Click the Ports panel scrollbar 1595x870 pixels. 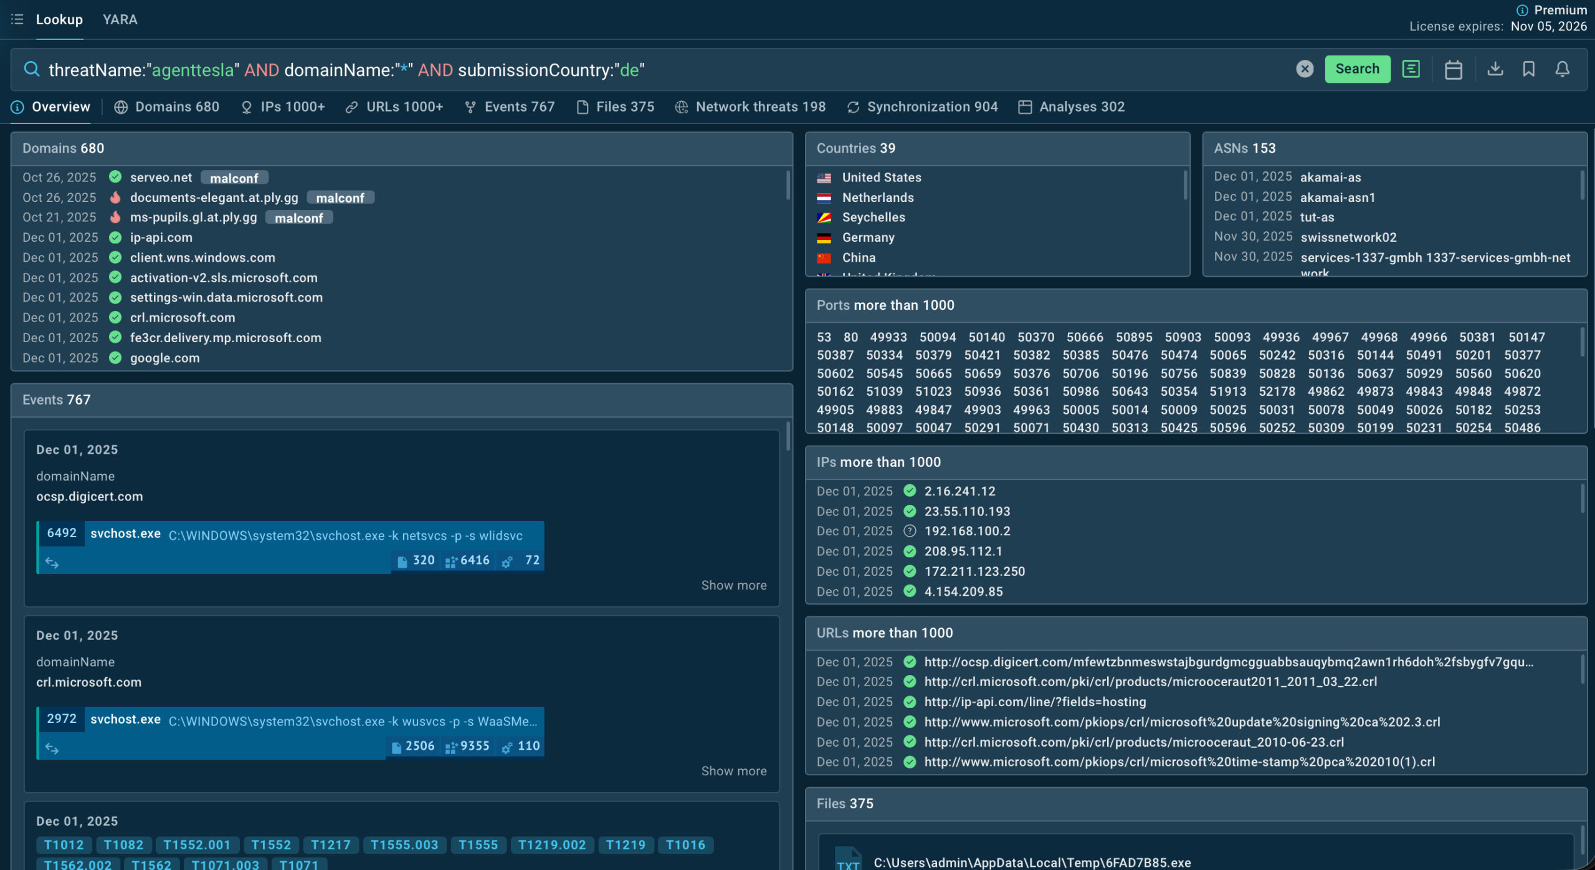coord(1581,343)
